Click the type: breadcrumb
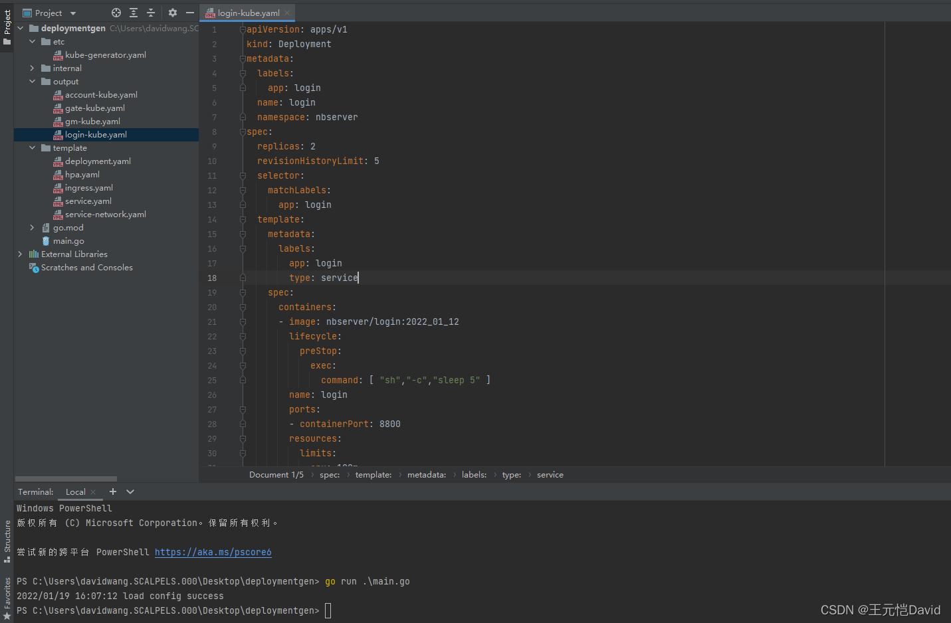951x623 pixels. coord(512,475)
